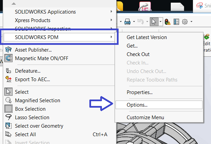
Task: Click the Box Selection icon
Action: pyautogui.click(x=8, y=109)
